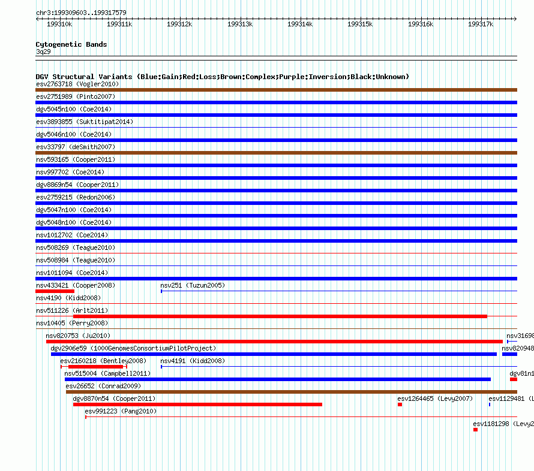Click the esv2759215 (Redon2006) label
The image size is (534, 471).
point(76,197)
